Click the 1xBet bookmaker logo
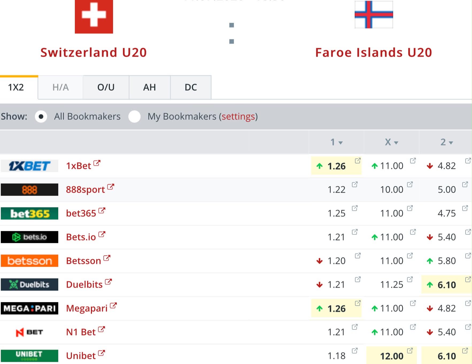This screenshot has width=472, height=364. (29, 166)
